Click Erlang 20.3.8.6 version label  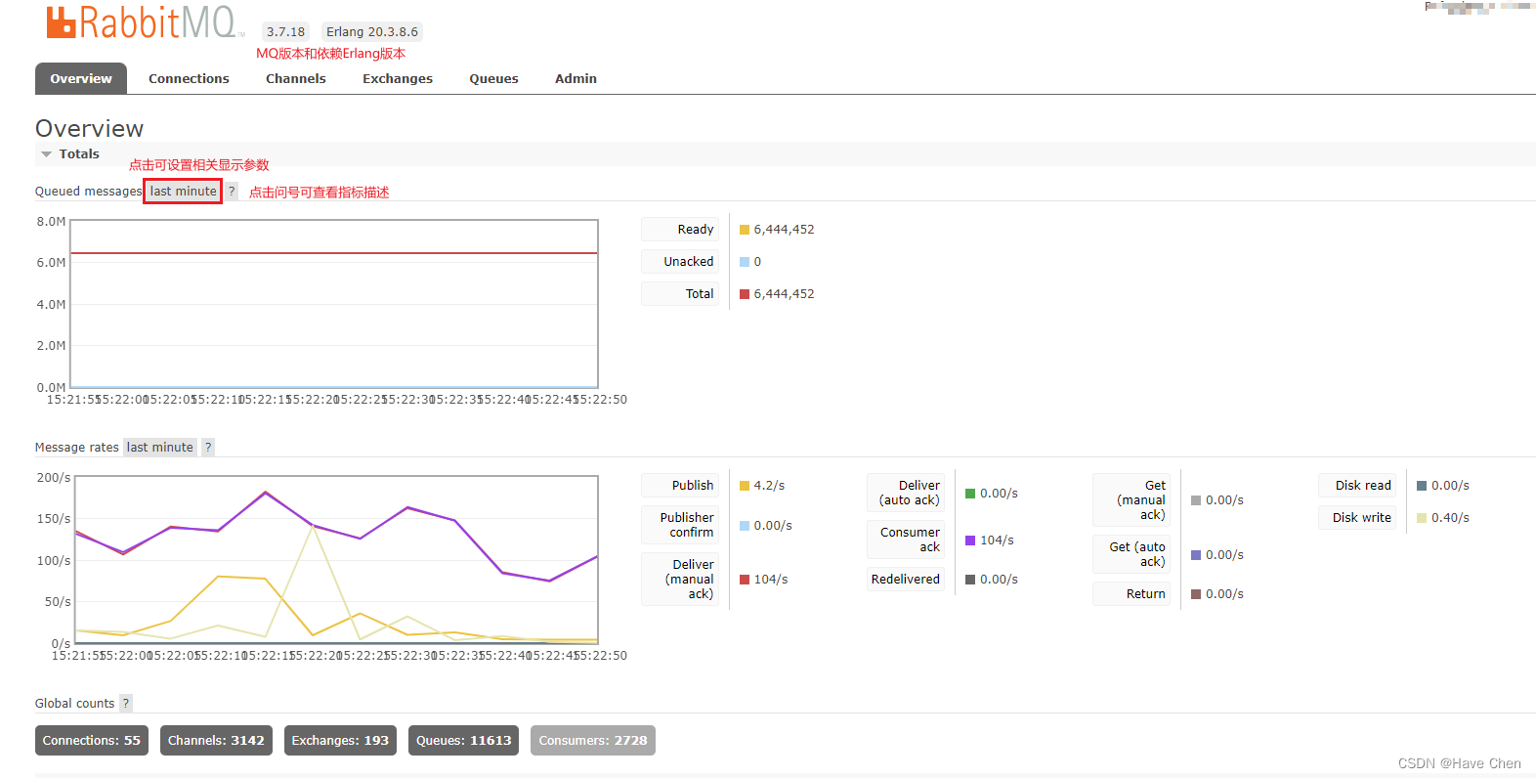coord(372,31)
